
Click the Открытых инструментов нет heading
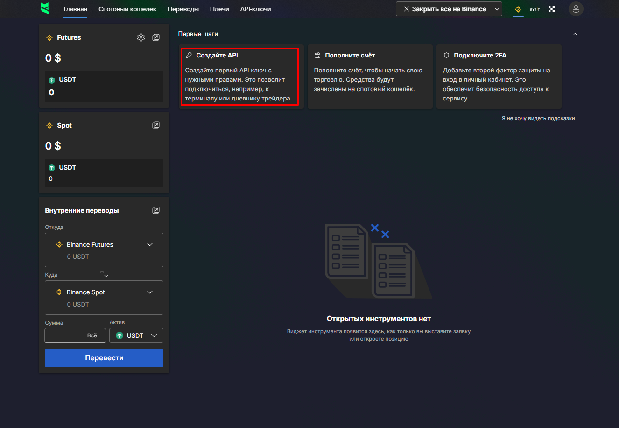379,319
